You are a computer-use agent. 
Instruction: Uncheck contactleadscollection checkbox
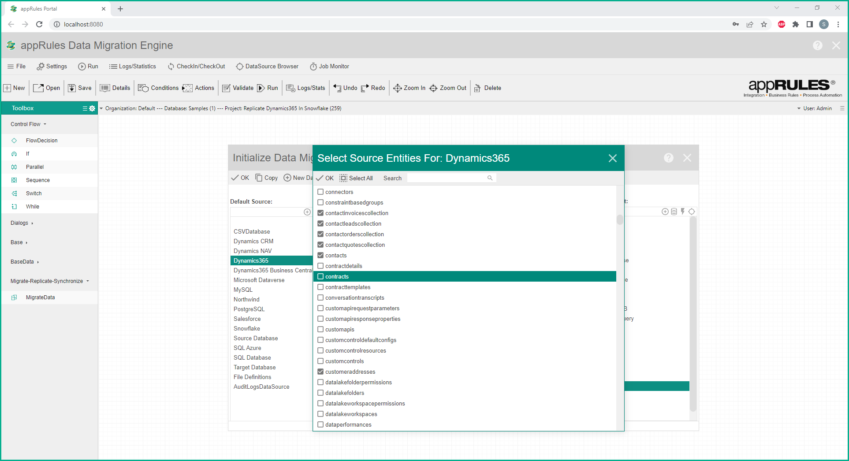point(320,223)
